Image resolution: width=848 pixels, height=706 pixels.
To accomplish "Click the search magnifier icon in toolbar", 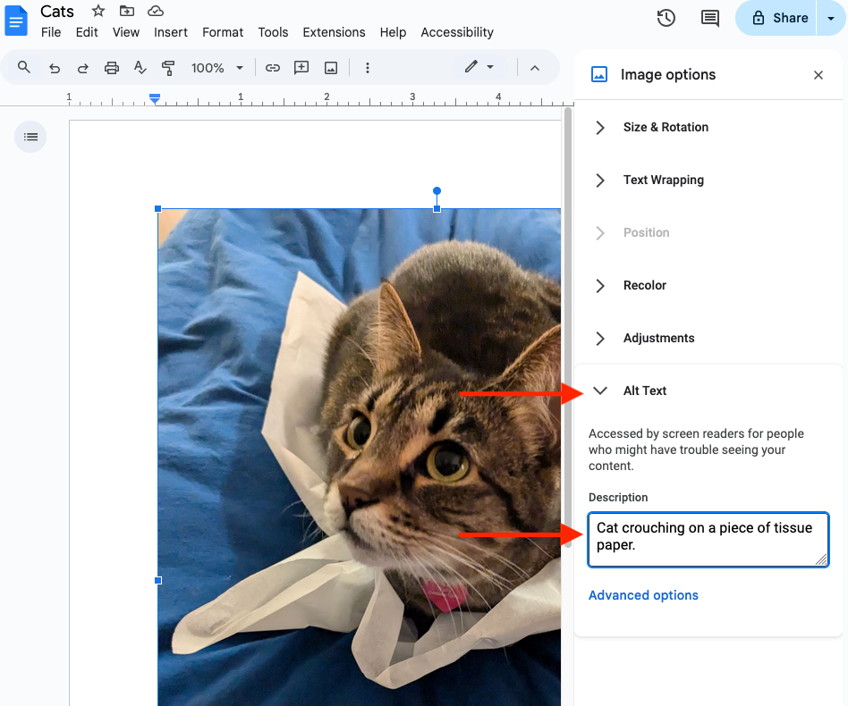I will click(24, 68).
